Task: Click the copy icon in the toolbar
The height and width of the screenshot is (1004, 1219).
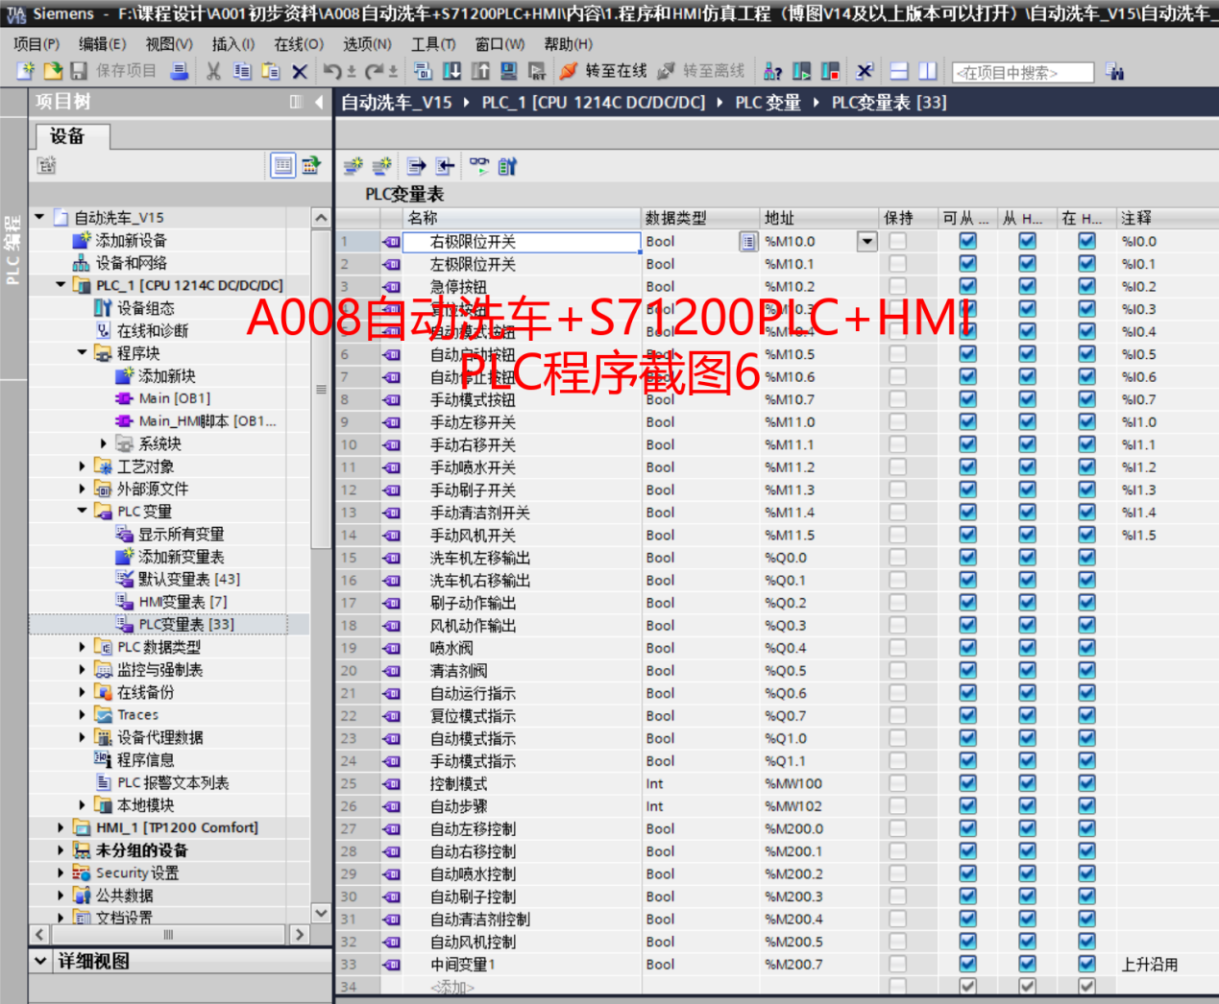Action: click(x=242, y=71)
